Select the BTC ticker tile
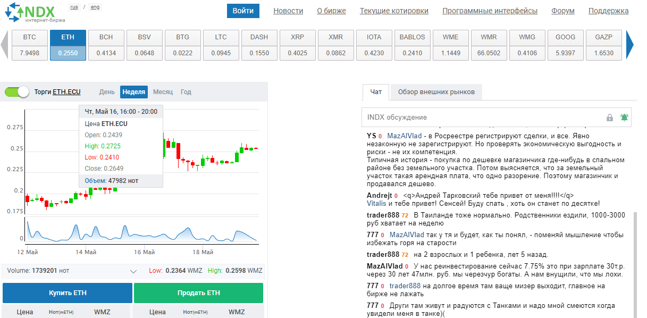Image resolution: width=647 pixels, height=318 pixels. (30, 45)
